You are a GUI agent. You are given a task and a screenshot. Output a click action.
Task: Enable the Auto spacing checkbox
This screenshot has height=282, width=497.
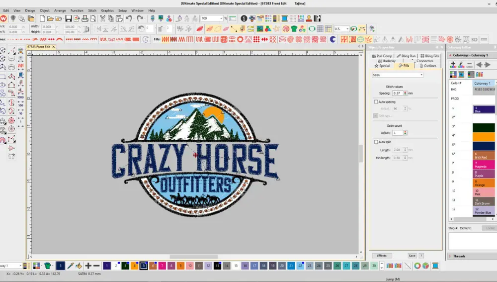click(376, 102)
